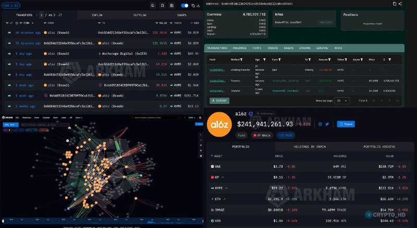The height and width of the screenshot is (228, 417).
Task: Expand the +20 MORE tags
Action: pyautogui.click(x=286, y=136)
